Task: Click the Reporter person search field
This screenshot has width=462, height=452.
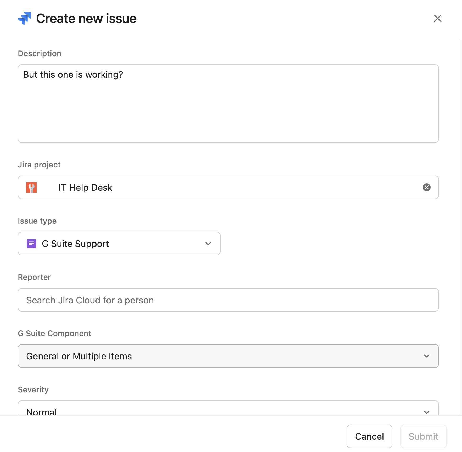Action: 228,300
